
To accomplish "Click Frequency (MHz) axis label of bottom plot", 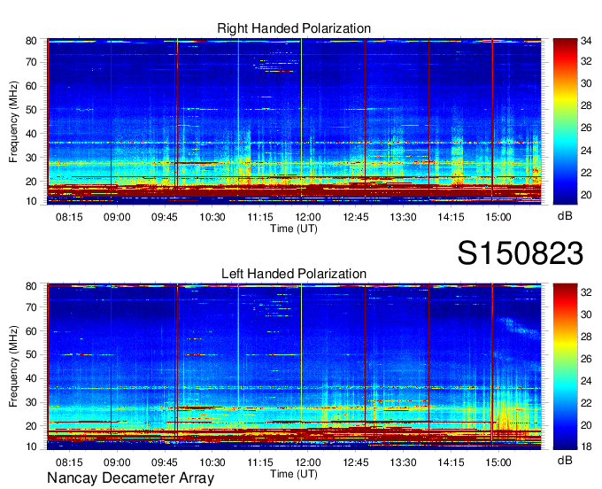I will 13,367.
